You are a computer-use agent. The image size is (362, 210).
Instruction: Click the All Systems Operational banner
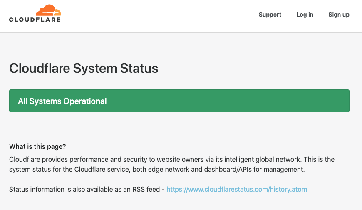[x=179, y=101]
